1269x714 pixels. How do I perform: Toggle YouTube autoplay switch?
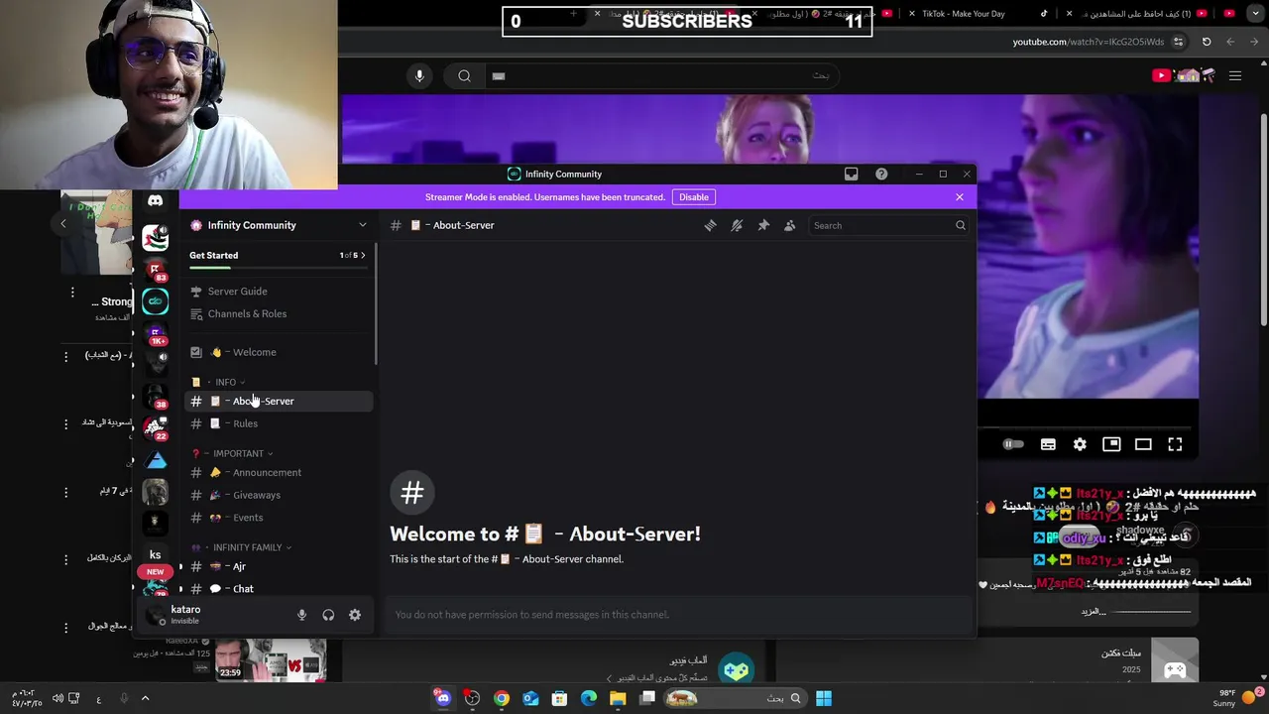(x=1012, y=444)
